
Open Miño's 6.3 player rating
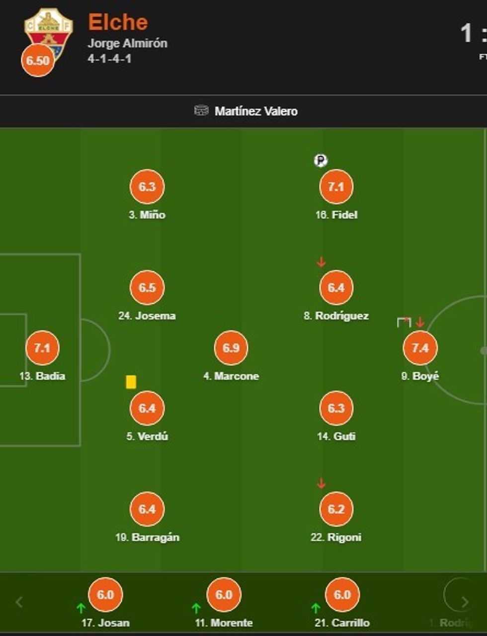pos(147,187)
